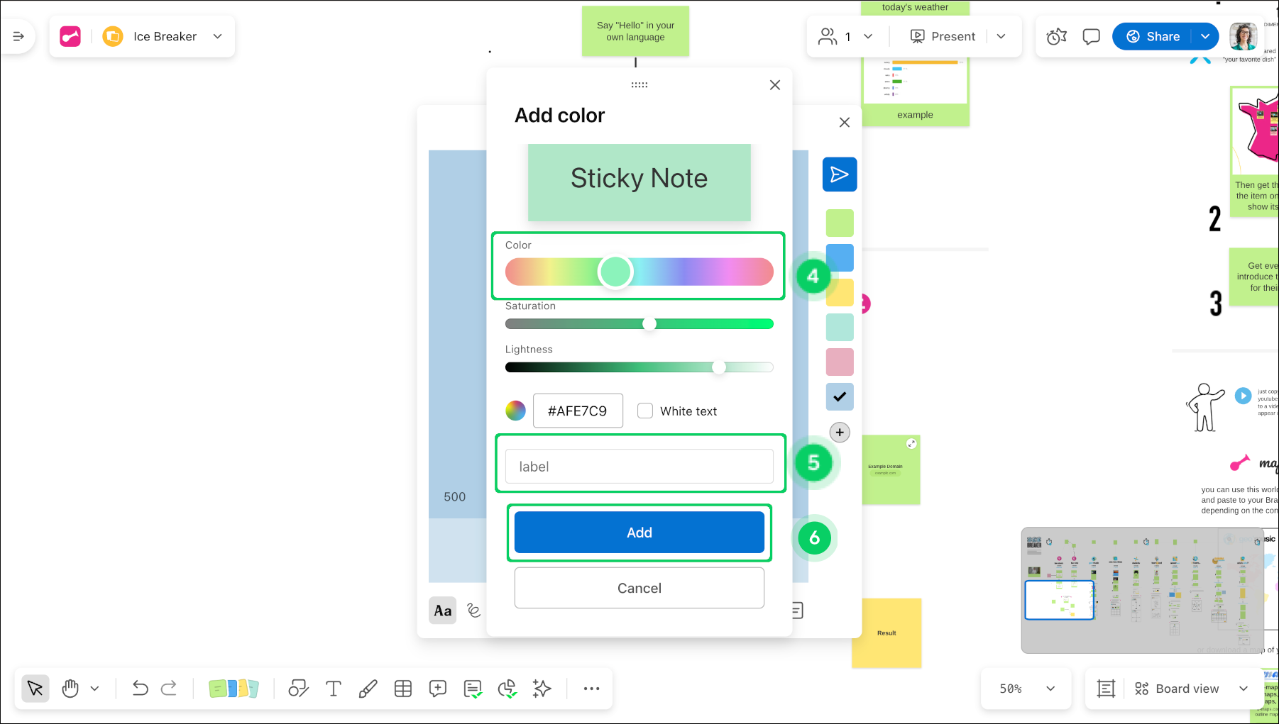Open the 50% zoom level dropdown
Screen dimensions: 1279x724
tap(1026, 689)
